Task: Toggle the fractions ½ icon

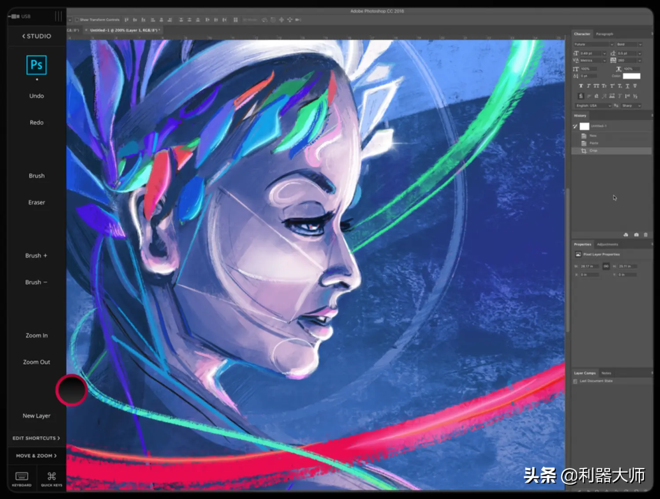Action: point(635,96)
